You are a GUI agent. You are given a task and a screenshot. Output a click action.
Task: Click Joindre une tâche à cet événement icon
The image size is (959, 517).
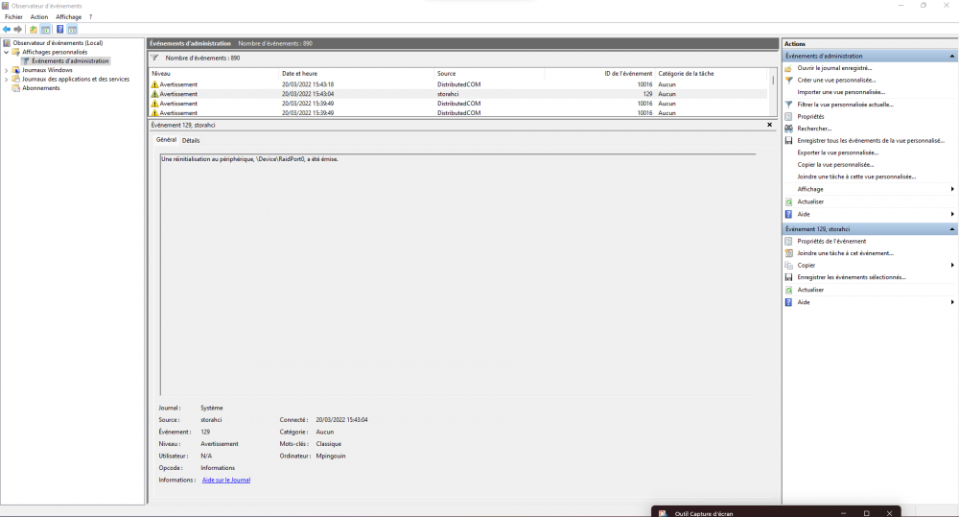[789, 253]
